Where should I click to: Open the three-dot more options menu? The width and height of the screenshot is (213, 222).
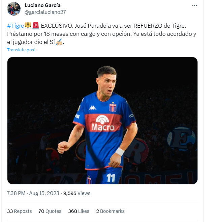coord(194,5)
